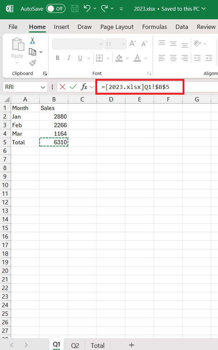Open Customize Quick Access Toolbar menu
The width and height of the screenshot is (218, 350).
pos(121,9)
